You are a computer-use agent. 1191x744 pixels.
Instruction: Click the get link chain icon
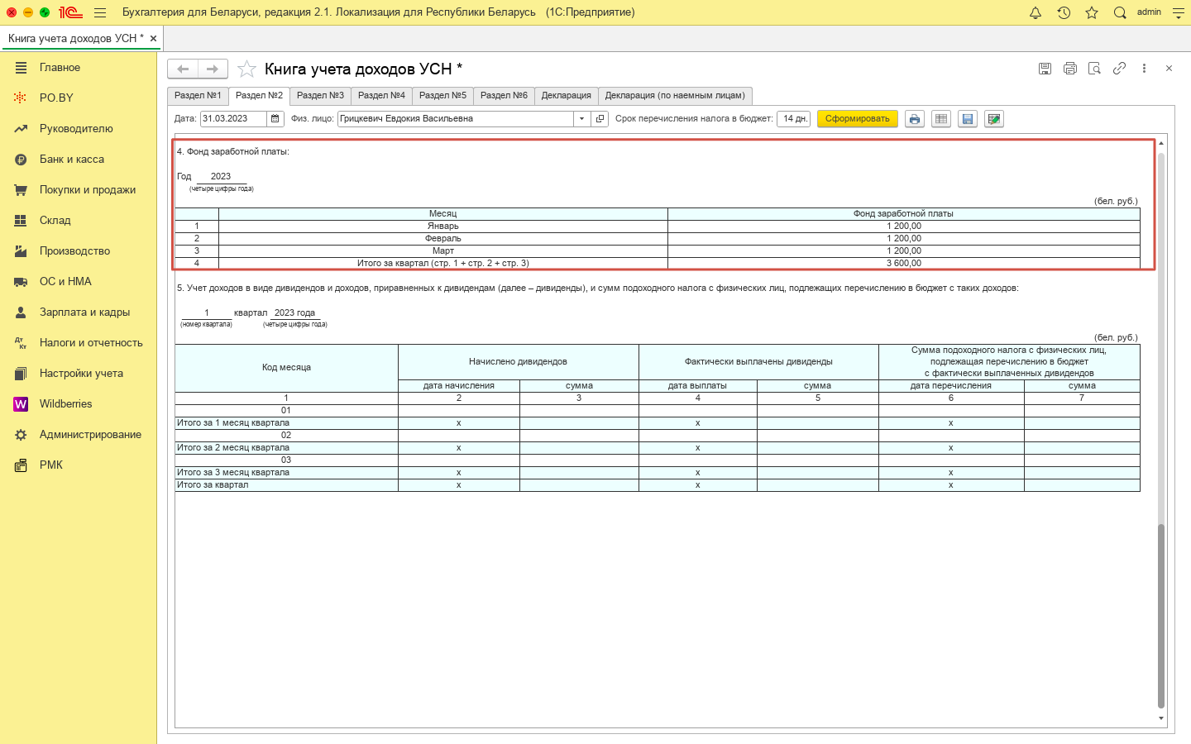click(x=1119, y=69)
